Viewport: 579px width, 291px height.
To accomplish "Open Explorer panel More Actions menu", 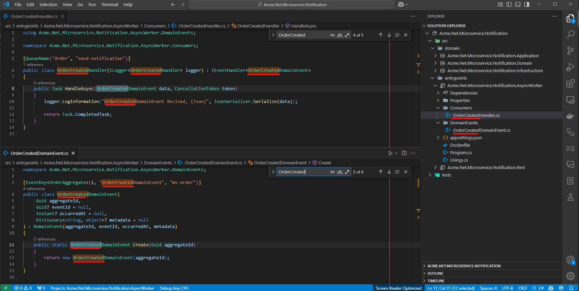I will 555,16.
